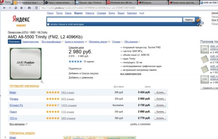
Task: Open Meijin's 1852 отзыва reviews
Action: [x=67, y=93]
